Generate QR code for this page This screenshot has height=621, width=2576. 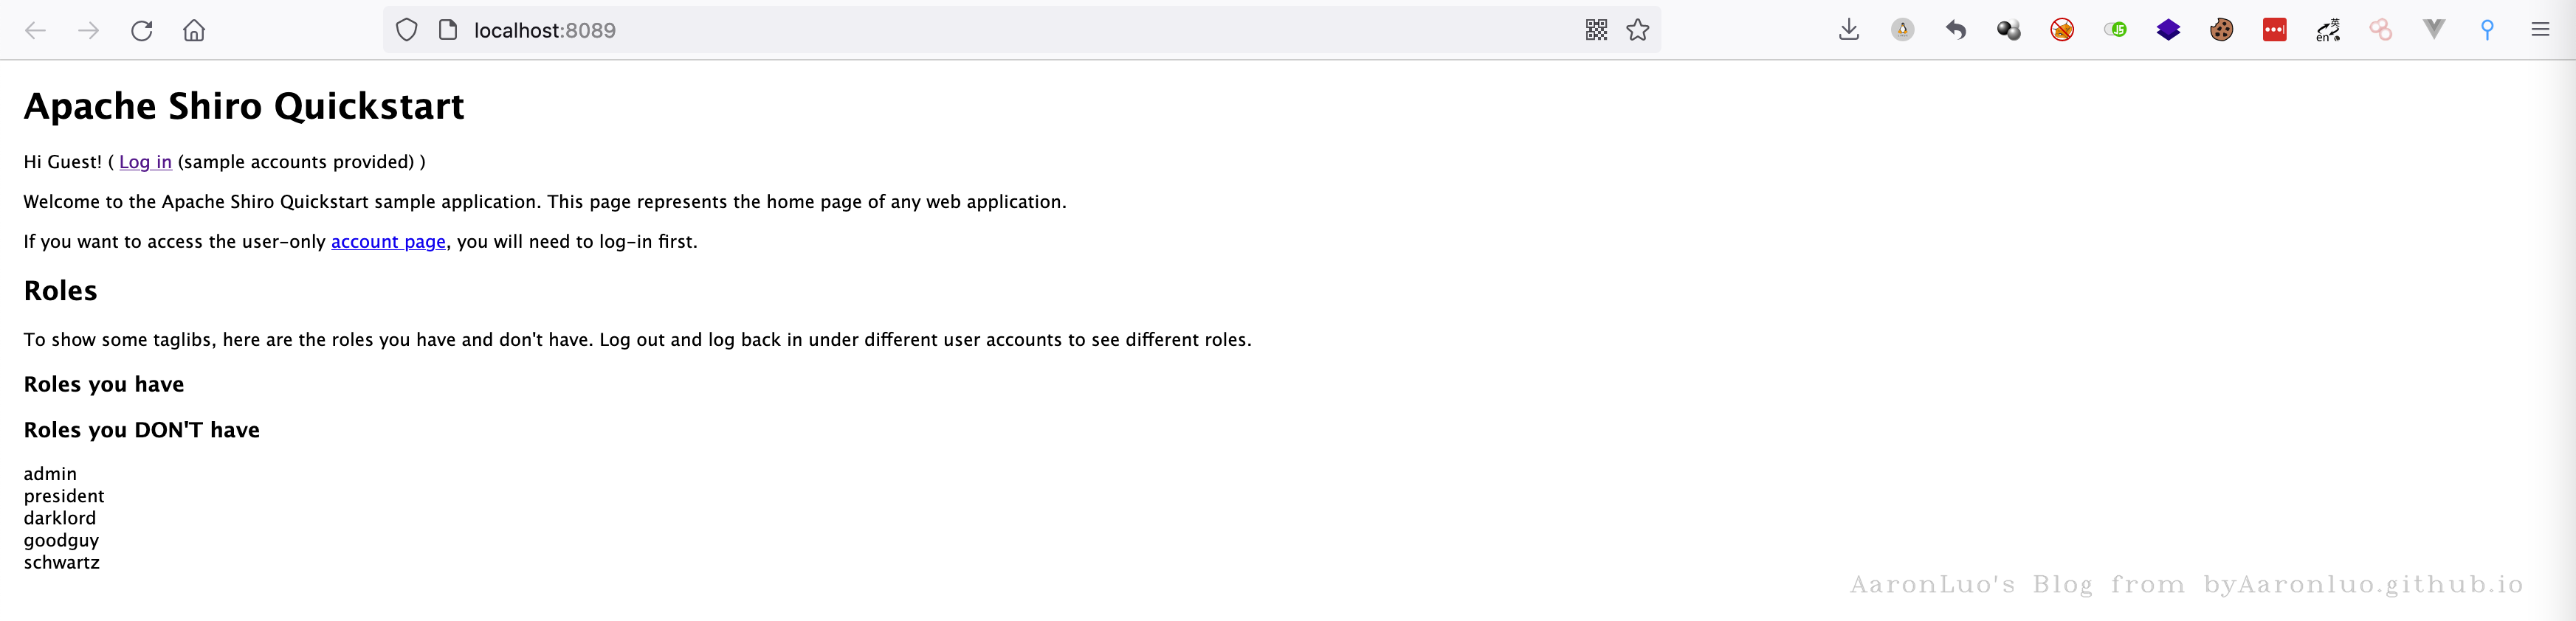pos(1596,30)
